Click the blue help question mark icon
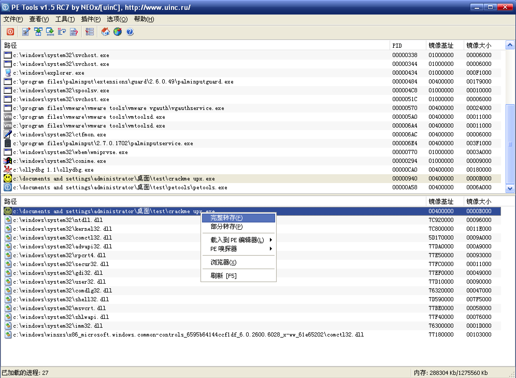 [130, 32]
